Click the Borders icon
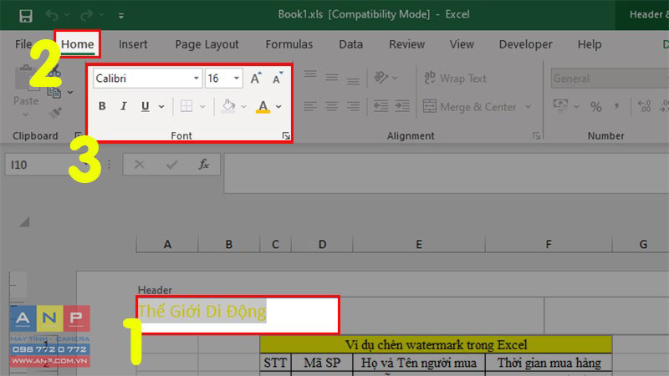The width and height of the screenshot is (669, 376). pos(186,106)
